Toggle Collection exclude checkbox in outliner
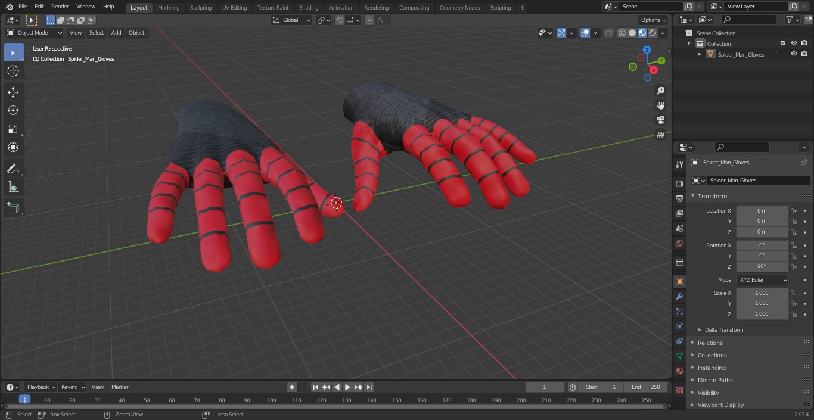The width and height of the screenshot is (814, 420). [783, 43]
